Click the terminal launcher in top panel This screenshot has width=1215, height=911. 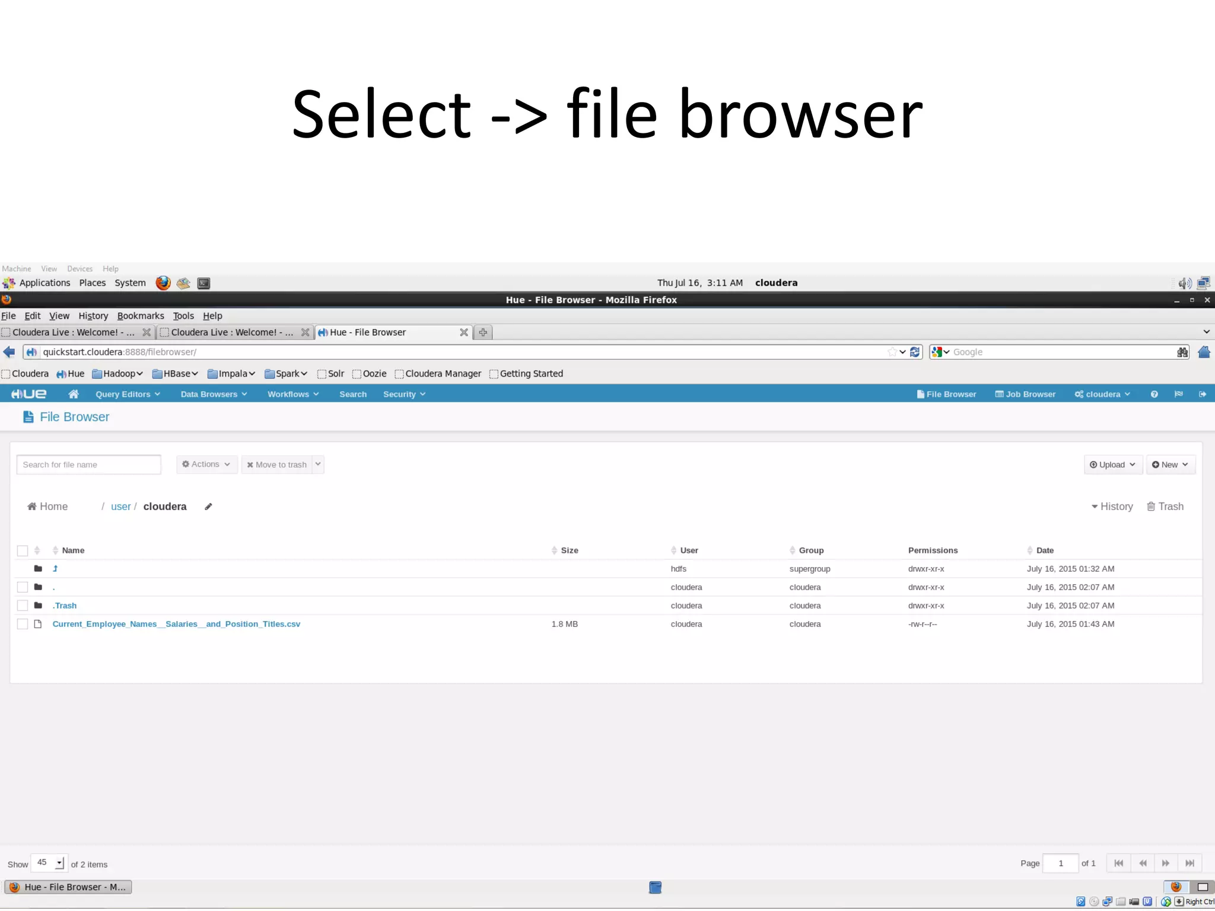(203, 284)
